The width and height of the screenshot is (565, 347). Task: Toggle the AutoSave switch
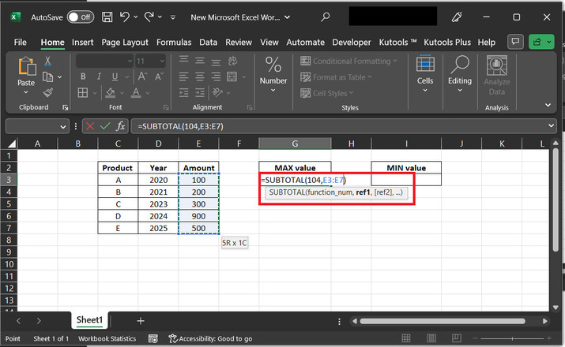tap(80, 17)
